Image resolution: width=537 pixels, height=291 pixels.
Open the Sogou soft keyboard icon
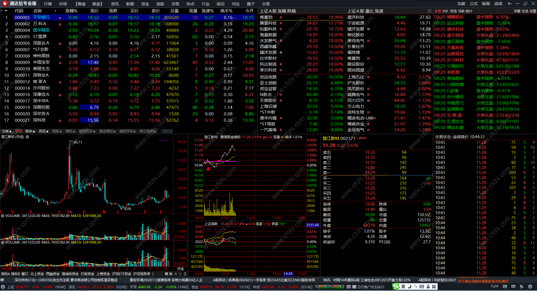tap(422, 287)
